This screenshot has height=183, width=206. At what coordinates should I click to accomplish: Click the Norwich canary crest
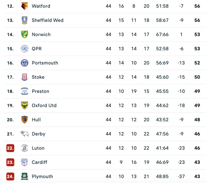24,34
